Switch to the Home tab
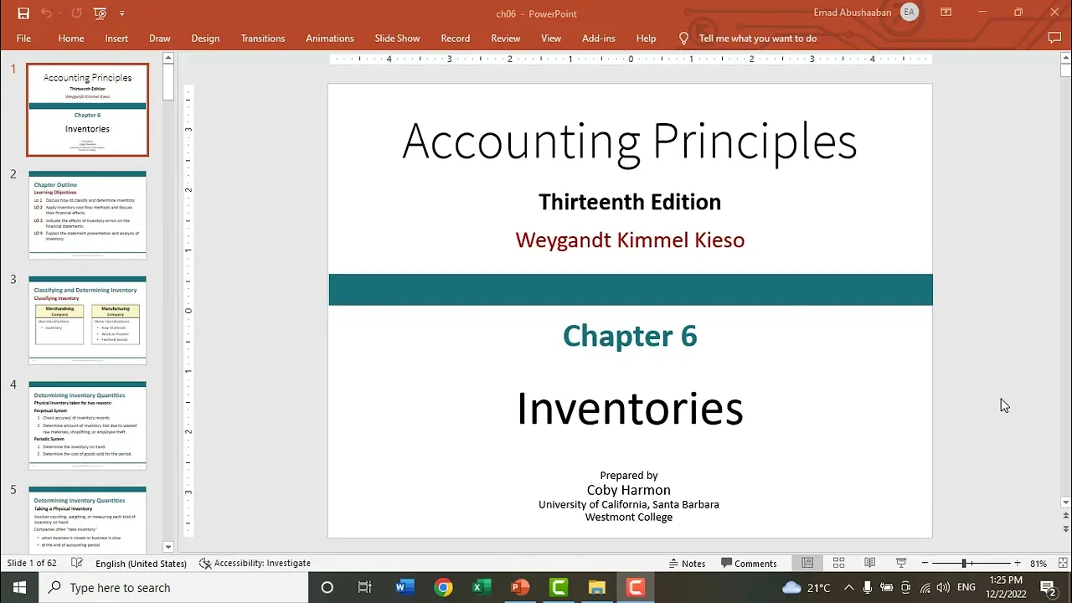 [71, 39]
